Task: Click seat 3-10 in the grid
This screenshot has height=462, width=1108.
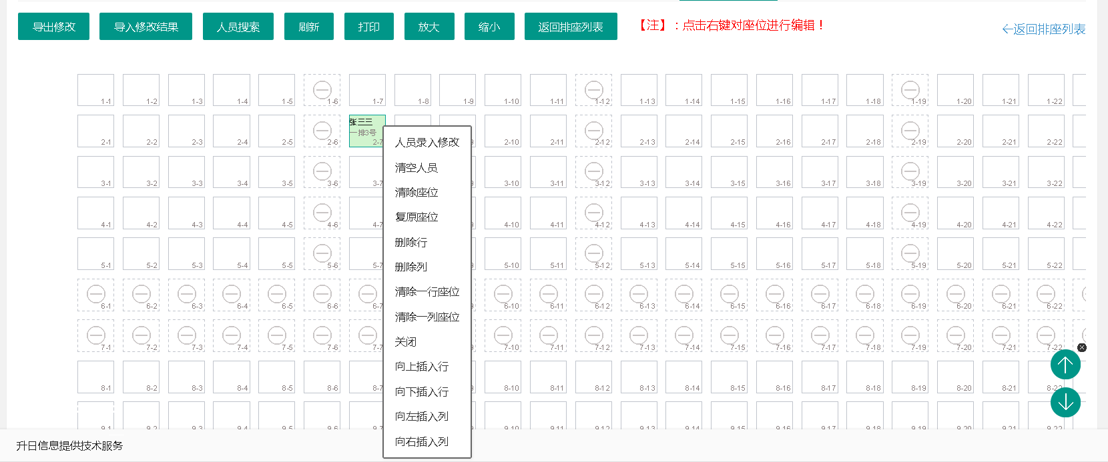Action: click(x=503, y=172)
